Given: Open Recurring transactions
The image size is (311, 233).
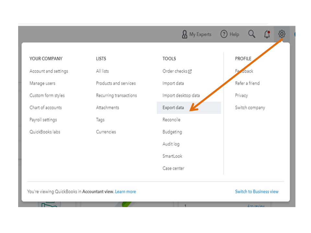Looking at the screenshot, I should point(116,95).
